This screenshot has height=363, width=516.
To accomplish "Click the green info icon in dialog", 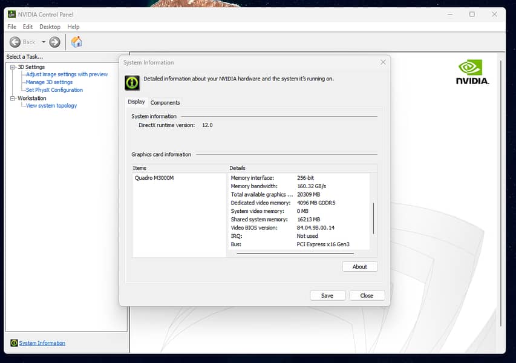I will pyautogui.click(x=132, y=82).
